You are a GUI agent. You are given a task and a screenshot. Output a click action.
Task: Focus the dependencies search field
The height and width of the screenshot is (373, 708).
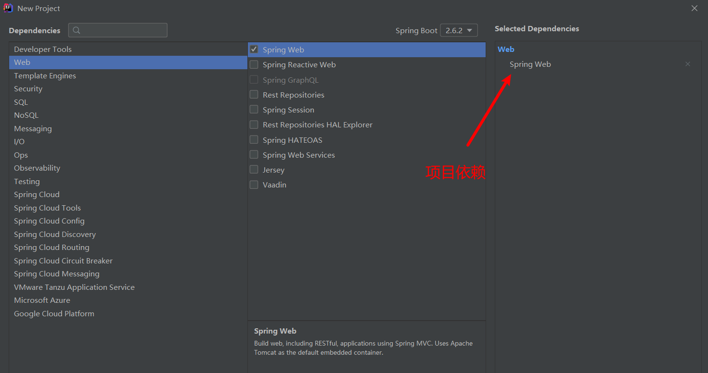tap(118, 30)
